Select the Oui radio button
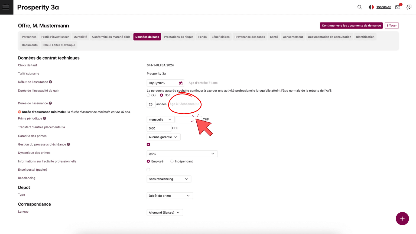The width and height of the screenshot is (416, 234). tap(148, 95)
